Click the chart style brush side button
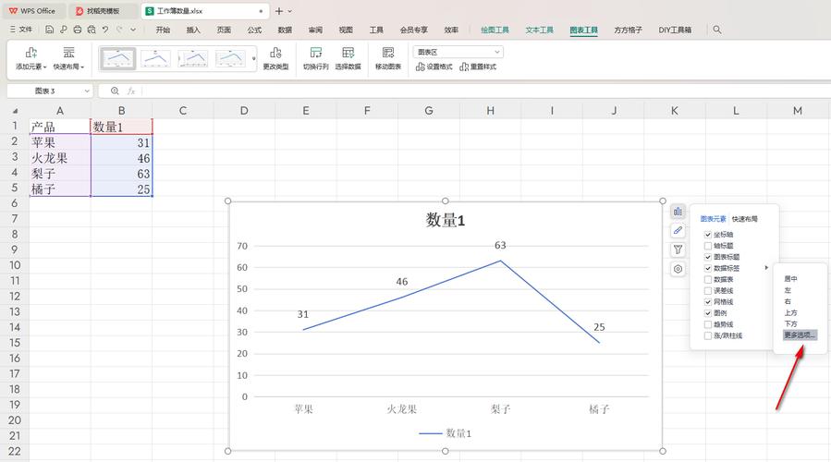 [x=678, y=230]
